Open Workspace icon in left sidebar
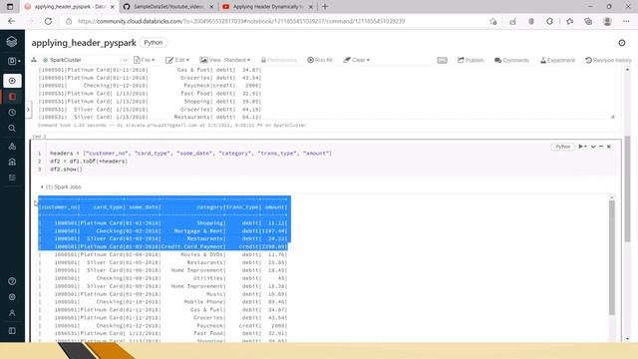This screenshot has width=638, height=359. pyautogui.click(x=12, y=97)
